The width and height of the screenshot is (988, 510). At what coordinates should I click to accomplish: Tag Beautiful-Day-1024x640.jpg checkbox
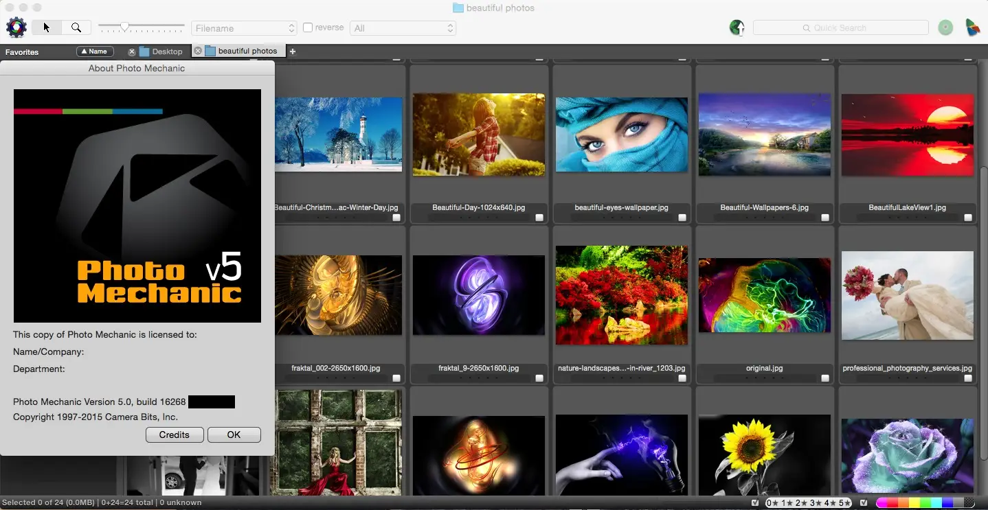coord(539,218)
